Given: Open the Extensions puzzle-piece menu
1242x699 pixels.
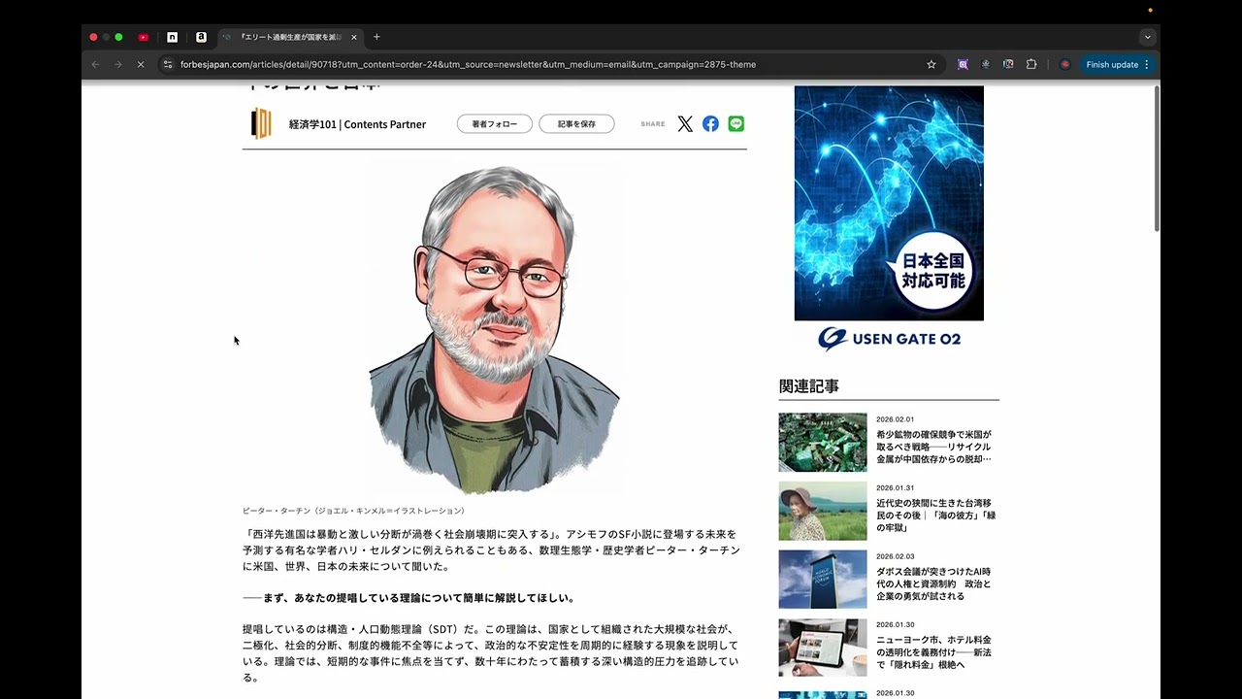Looking at the screenshot, I should pyautogui.click(x=1031, y=64).
